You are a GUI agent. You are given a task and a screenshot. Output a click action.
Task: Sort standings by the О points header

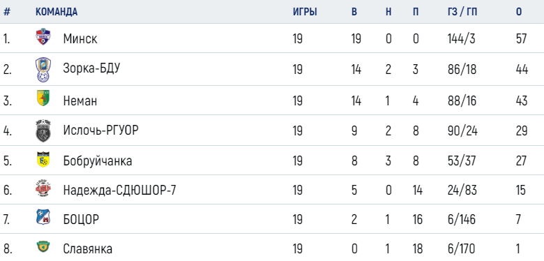[x=519, y=12]
